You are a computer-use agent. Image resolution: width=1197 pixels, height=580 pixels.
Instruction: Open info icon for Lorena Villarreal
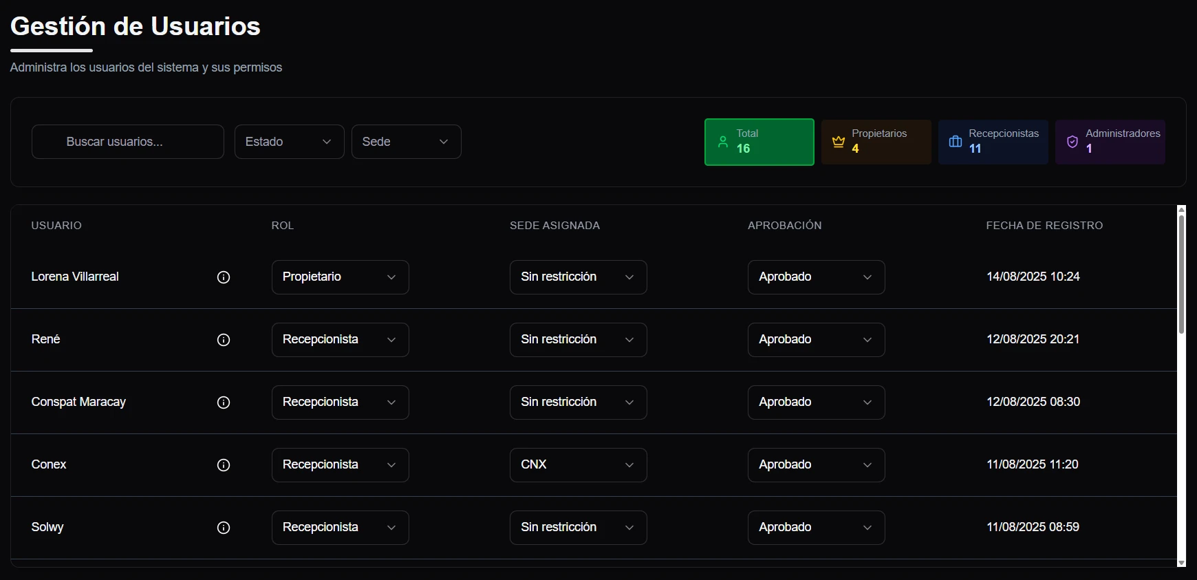click(224, 277)
